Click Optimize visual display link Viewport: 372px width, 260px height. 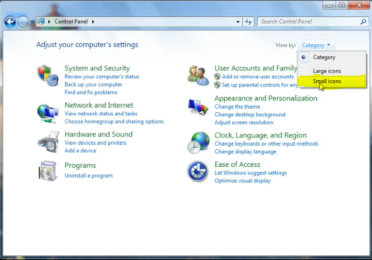pos(243,181)
